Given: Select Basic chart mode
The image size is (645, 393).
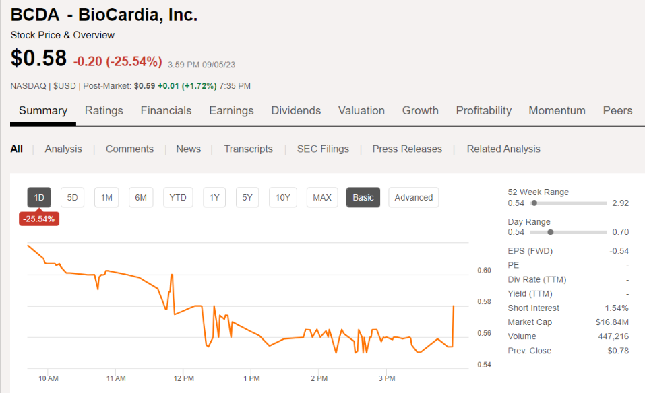Looking at the screenshot, I should click(363, 197).
